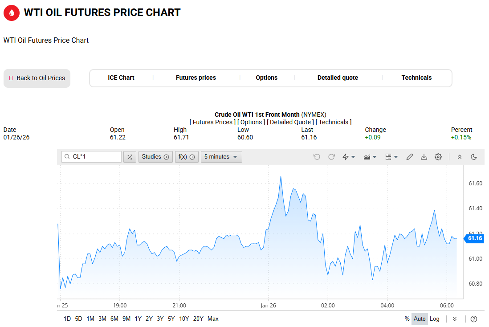Toggle the percent scale mode
Image resolution: width=489 pixels, height=327 pixels.
407,319
